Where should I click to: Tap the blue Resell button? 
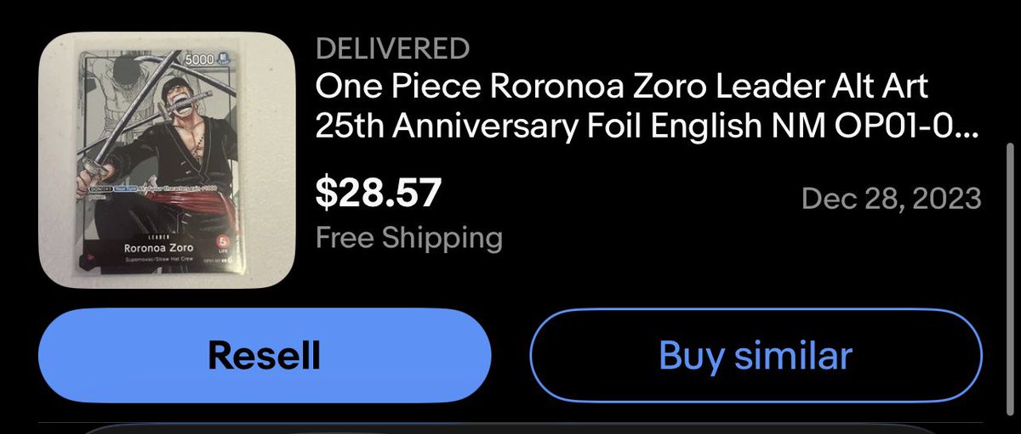pos(265,355)
